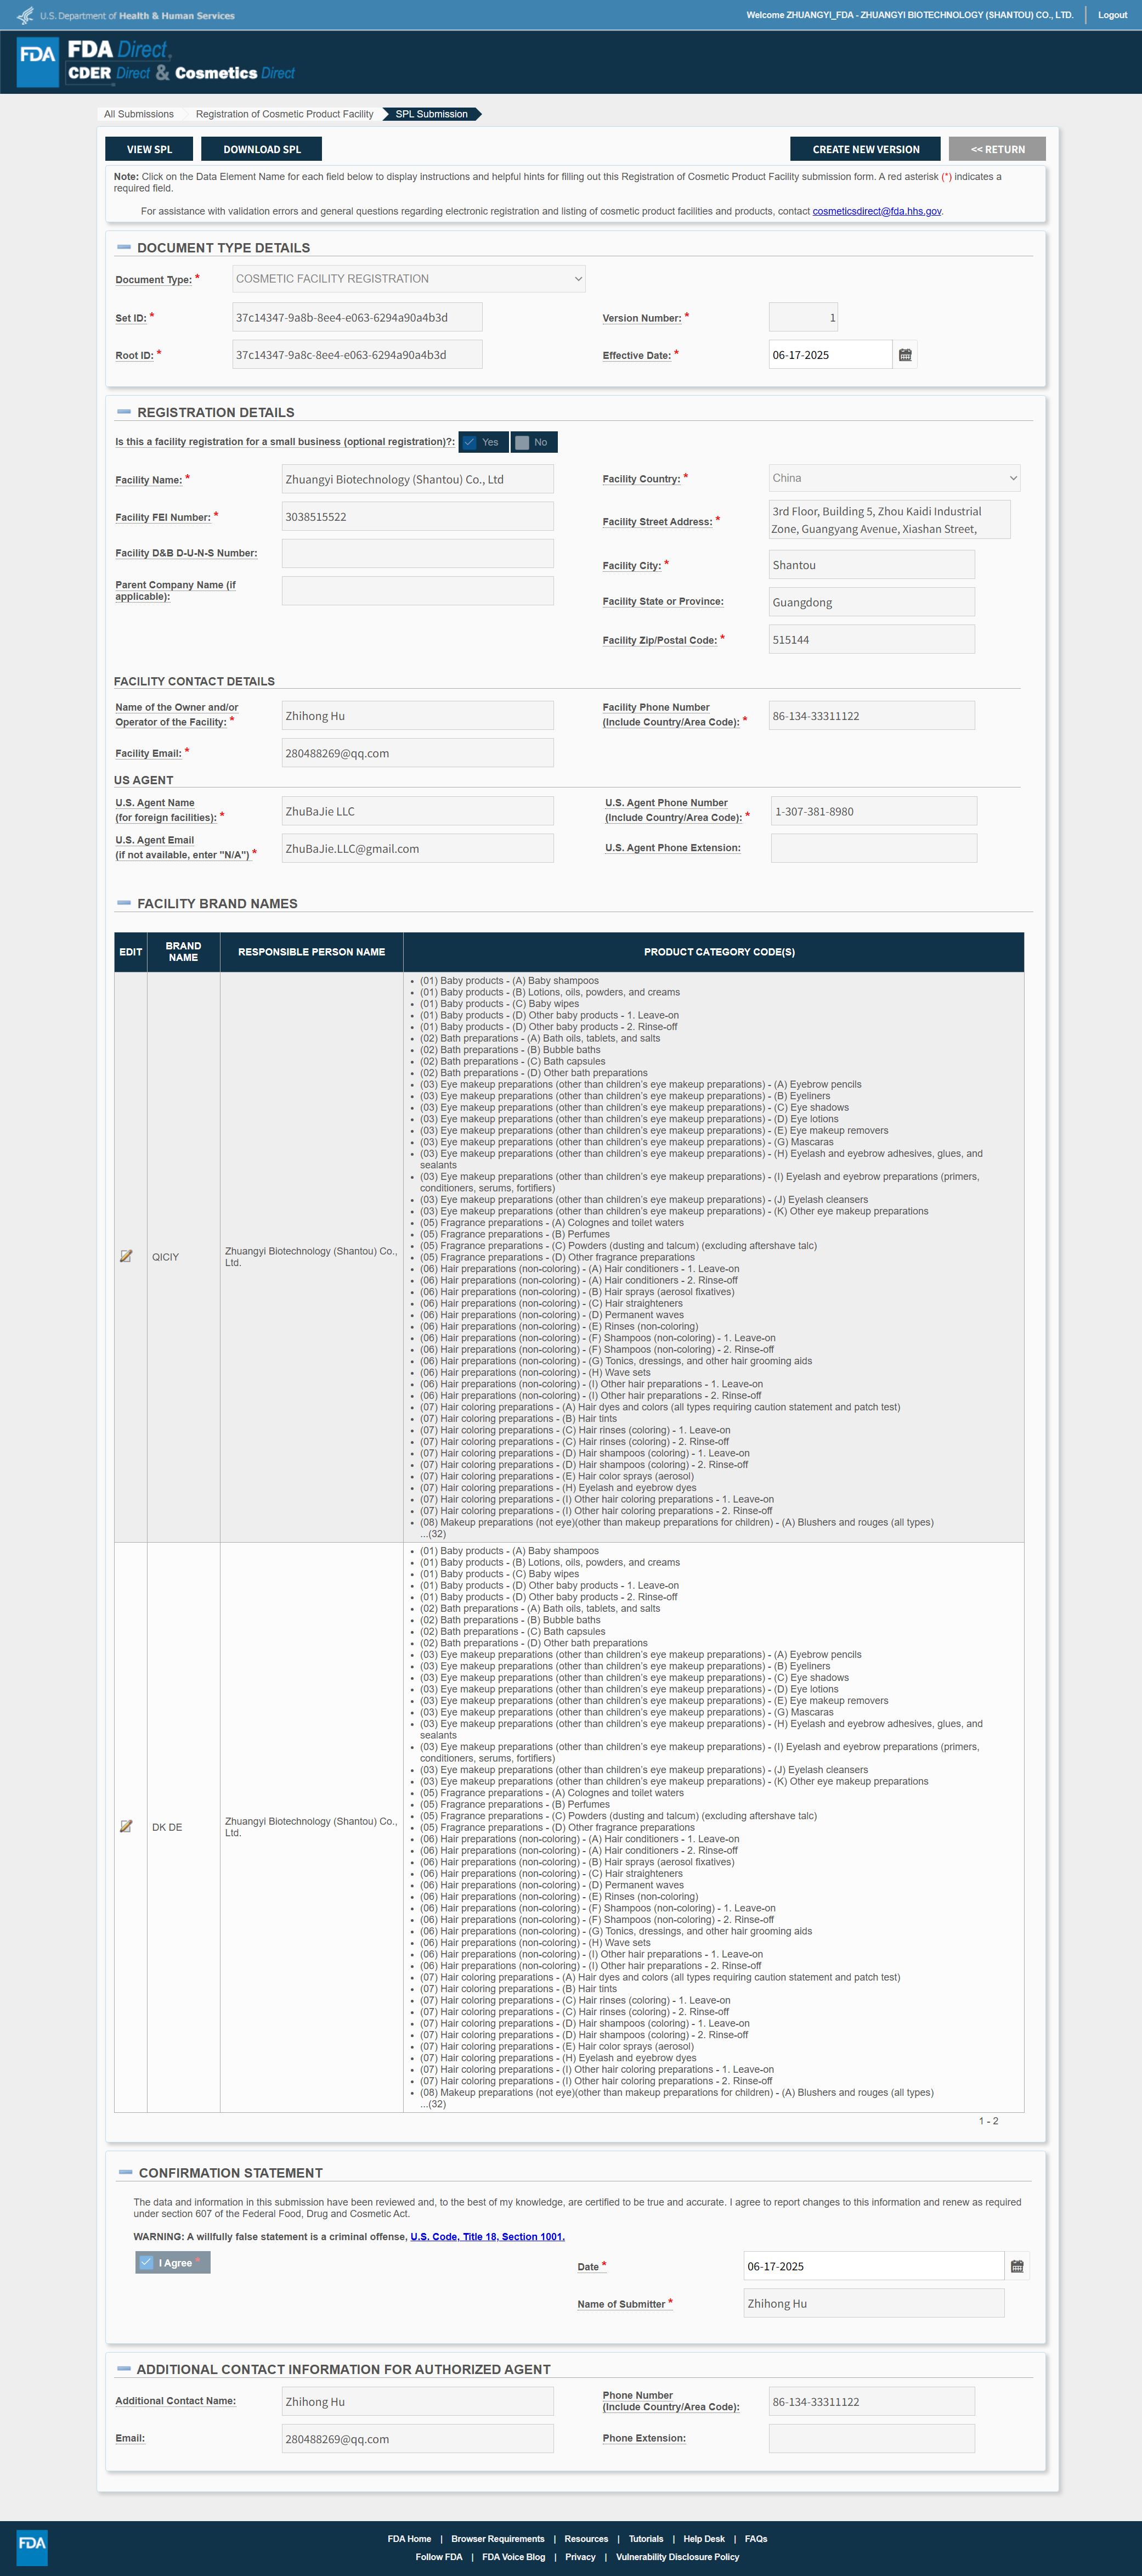Click the Facility Zip/Postal Code field
1142x2576 pixels.
(872, 640)
